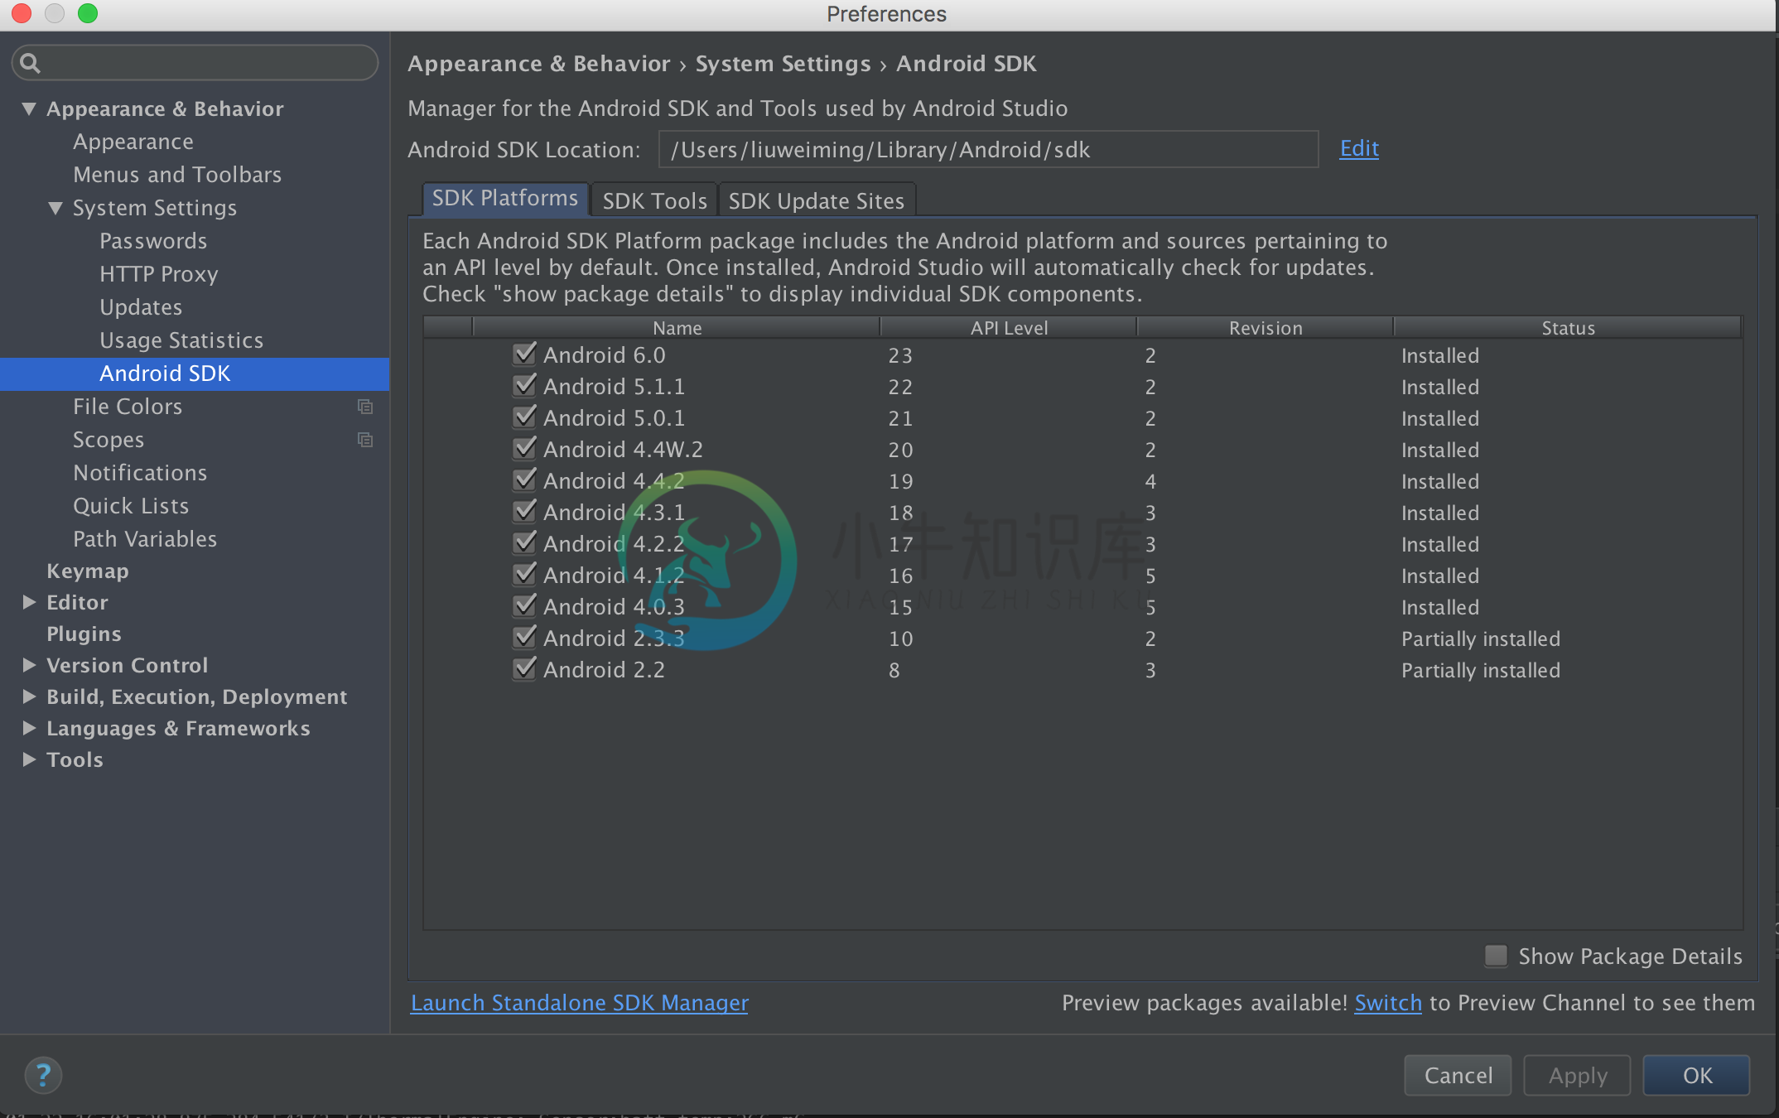Collapse the System Settings node
Viewport: 1779px width, 1118px height.
55,208
